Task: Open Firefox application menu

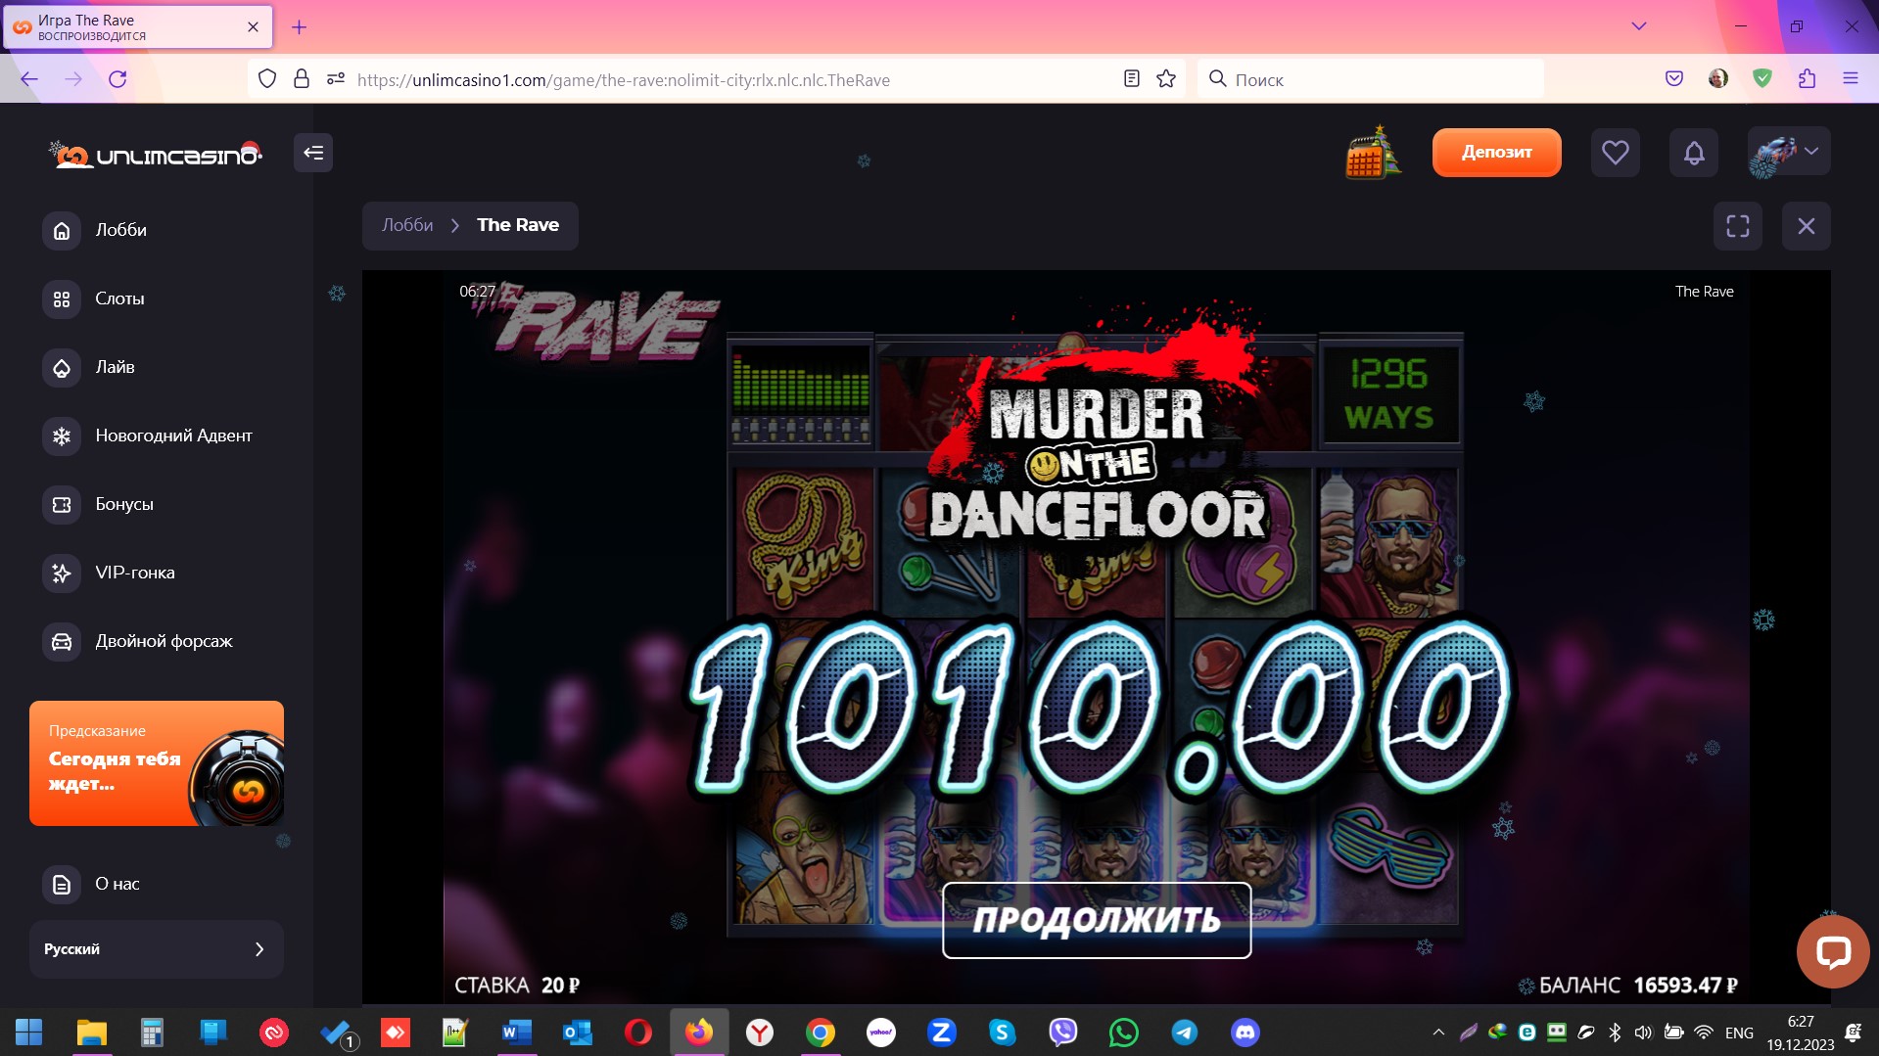Action: pyautogui.click(x=1850, y=79)
